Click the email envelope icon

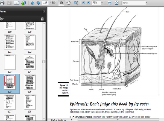click(16, 3)
